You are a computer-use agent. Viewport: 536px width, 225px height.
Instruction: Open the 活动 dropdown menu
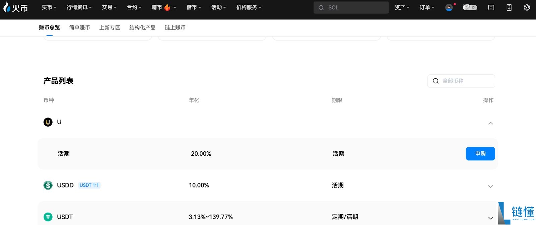[x=218, y=7]
